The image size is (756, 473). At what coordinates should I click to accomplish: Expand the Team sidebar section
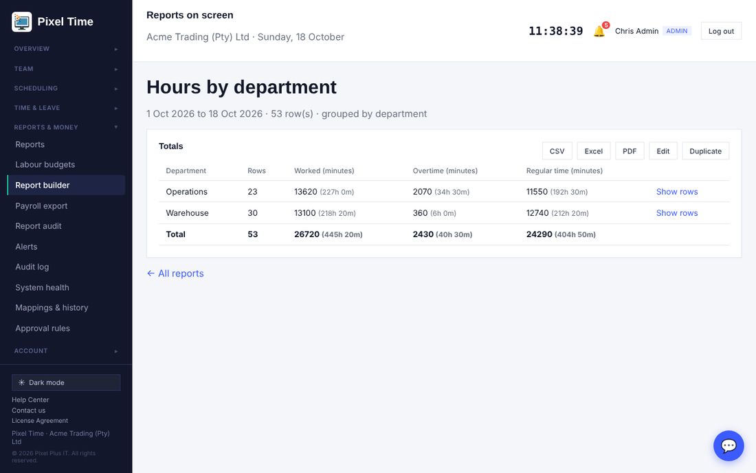point(66,69)
